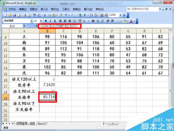The width and height of the screenshot is (174, 131).
Task: Click the help question input box
Action: tap(143, 9)
